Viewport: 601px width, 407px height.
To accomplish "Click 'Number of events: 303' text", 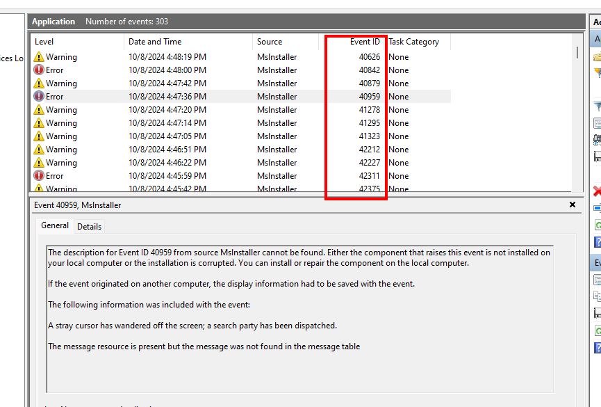I will pos(126,22).
